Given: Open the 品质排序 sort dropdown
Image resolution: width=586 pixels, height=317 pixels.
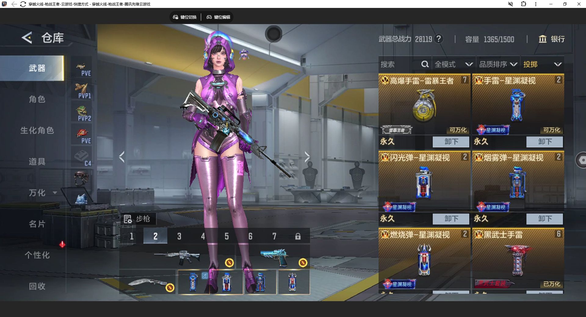Looking at the screenshot, I should [498, 64].
